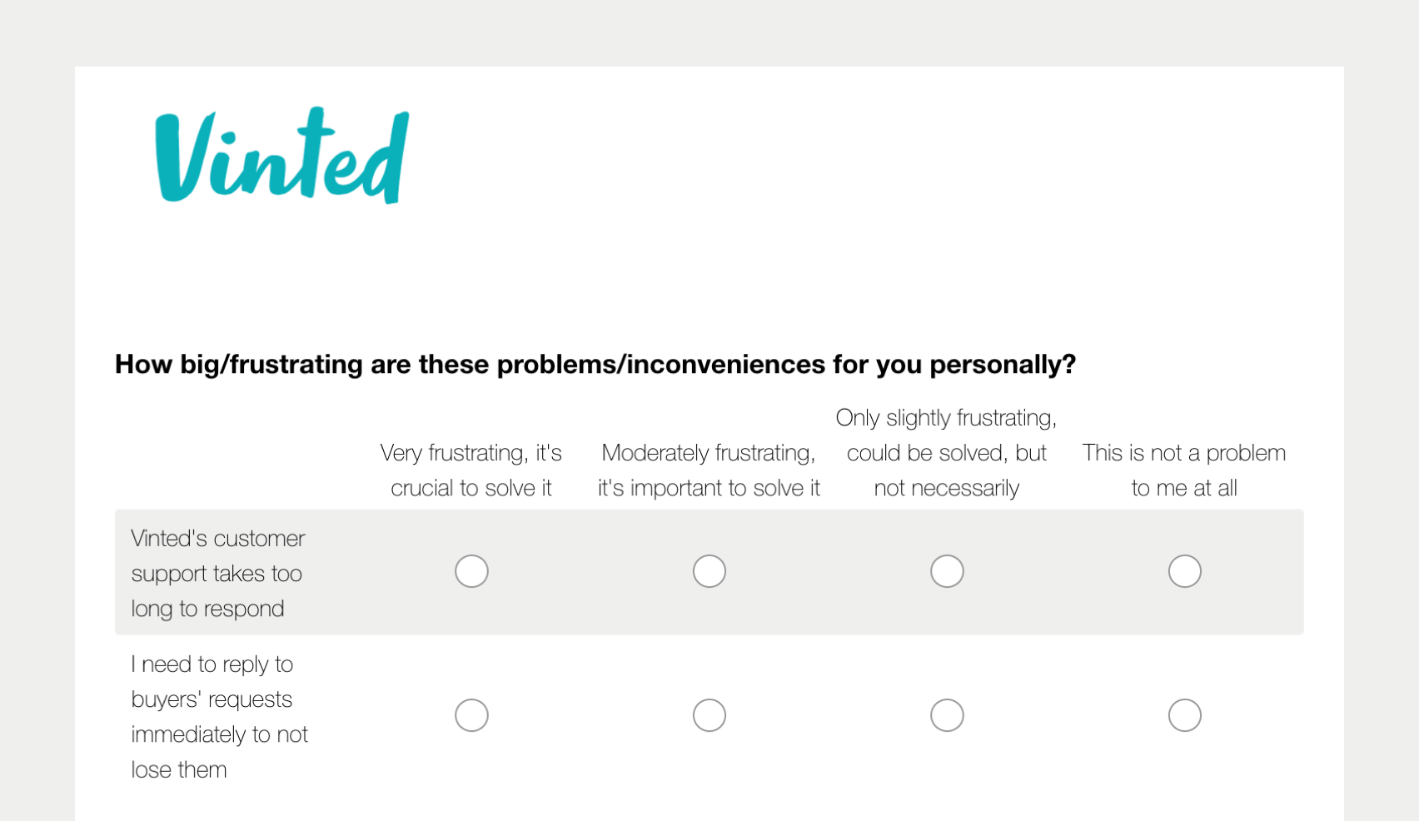Screen dimensions: 1419x821
Task: Pick 'Not a problem' for buyers' requests row
Action: [1184, 715]
